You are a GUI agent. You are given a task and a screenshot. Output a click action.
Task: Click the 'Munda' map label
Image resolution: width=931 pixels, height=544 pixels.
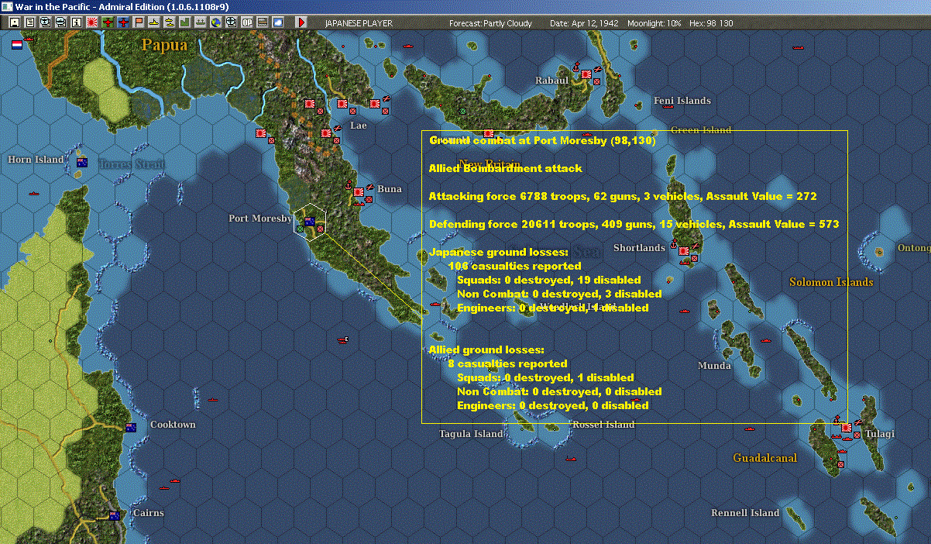pos(714,365)
